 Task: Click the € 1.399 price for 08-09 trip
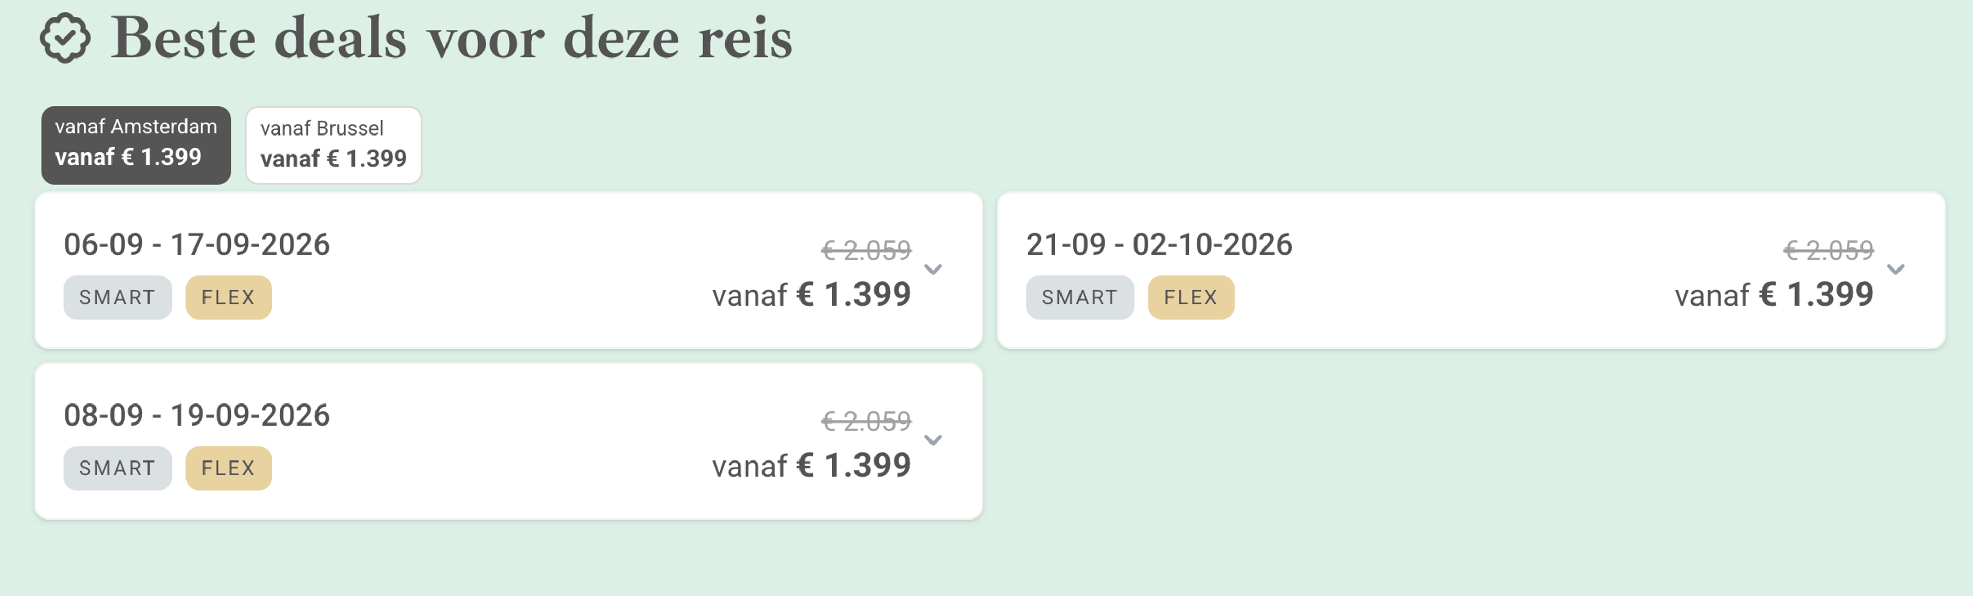pyautogui.click(x=853, y=466)
